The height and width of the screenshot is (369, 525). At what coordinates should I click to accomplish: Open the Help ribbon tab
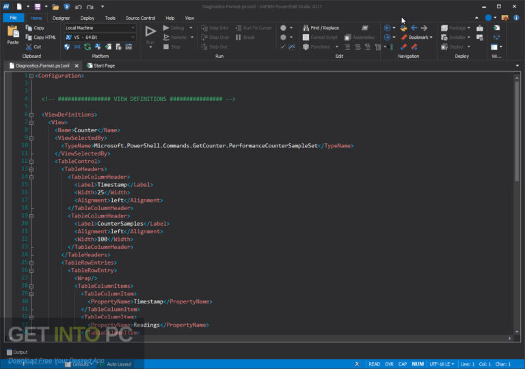pyautogui.click(x=170, y=18)
